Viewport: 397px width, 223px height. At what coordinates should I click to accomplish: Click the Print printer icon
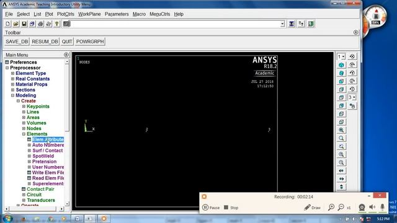(x=40, y=24)
